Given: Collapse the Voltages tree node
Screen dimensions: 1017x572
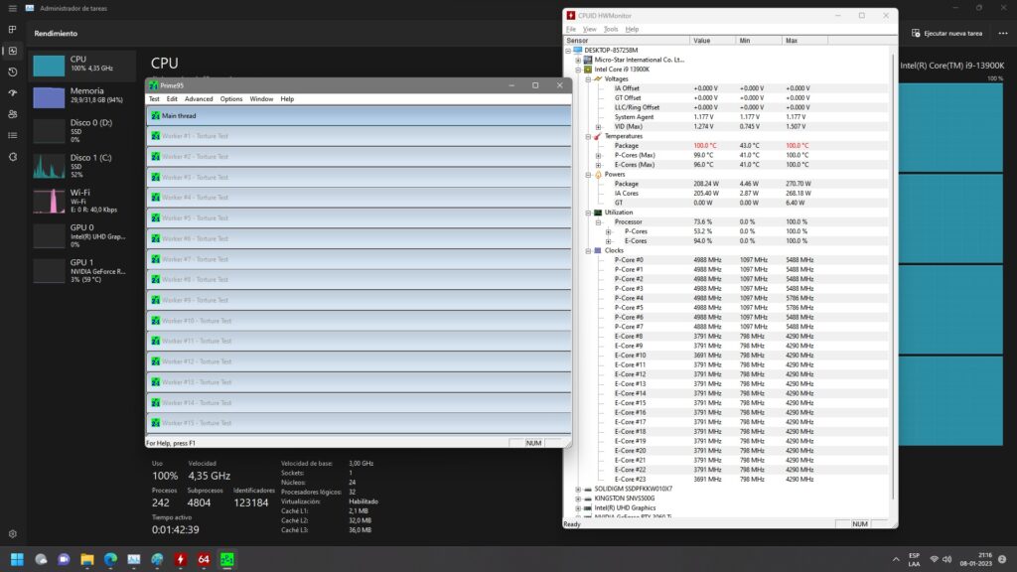Looking at the screenshot, I should pyautogui.click(x=587, y=78).
